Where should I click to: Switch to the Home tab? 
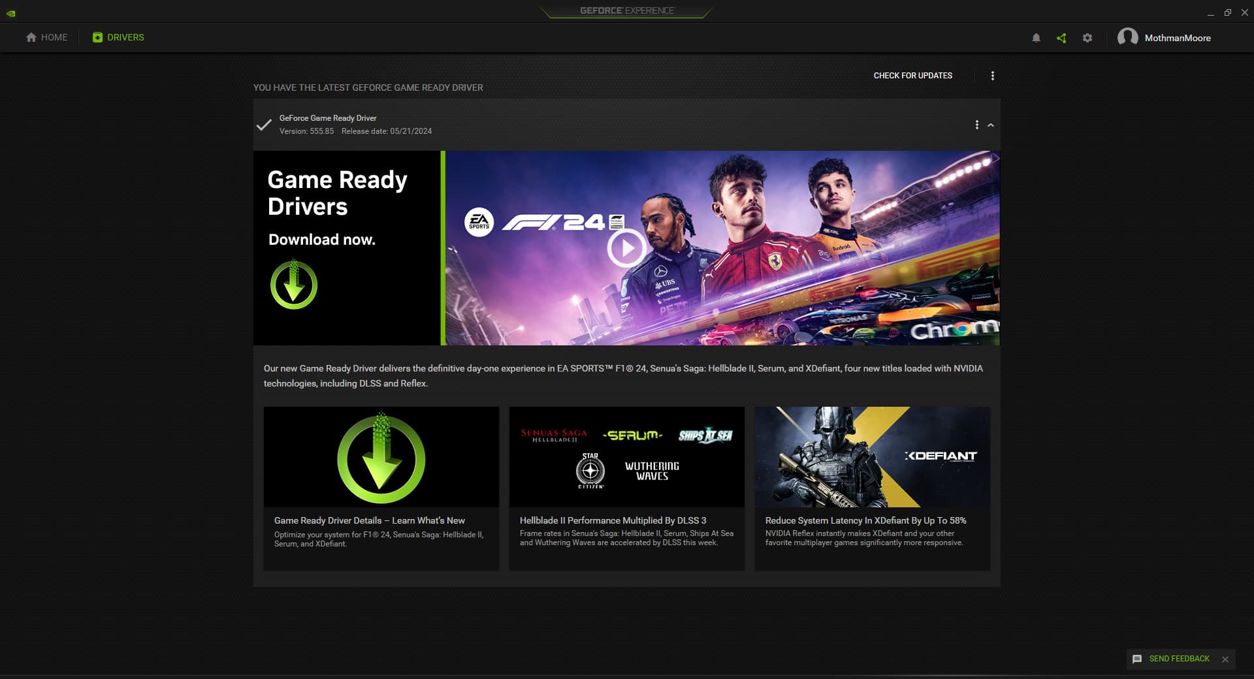tap(47, 37)
